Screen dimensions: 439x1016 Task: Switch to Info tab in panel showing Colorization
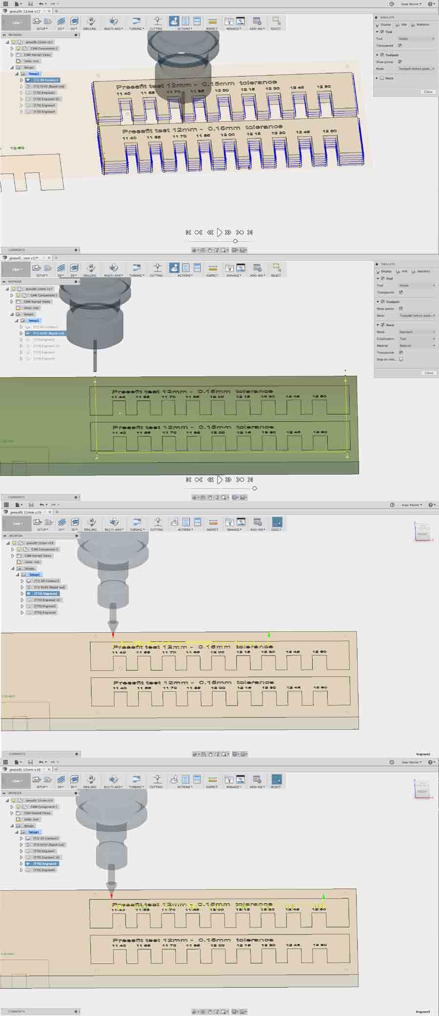[x=404, y=271]
